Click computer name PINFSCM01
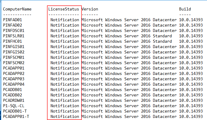This screenshot has width=207, height=120. pyautogui.click(x=14, y=58)
